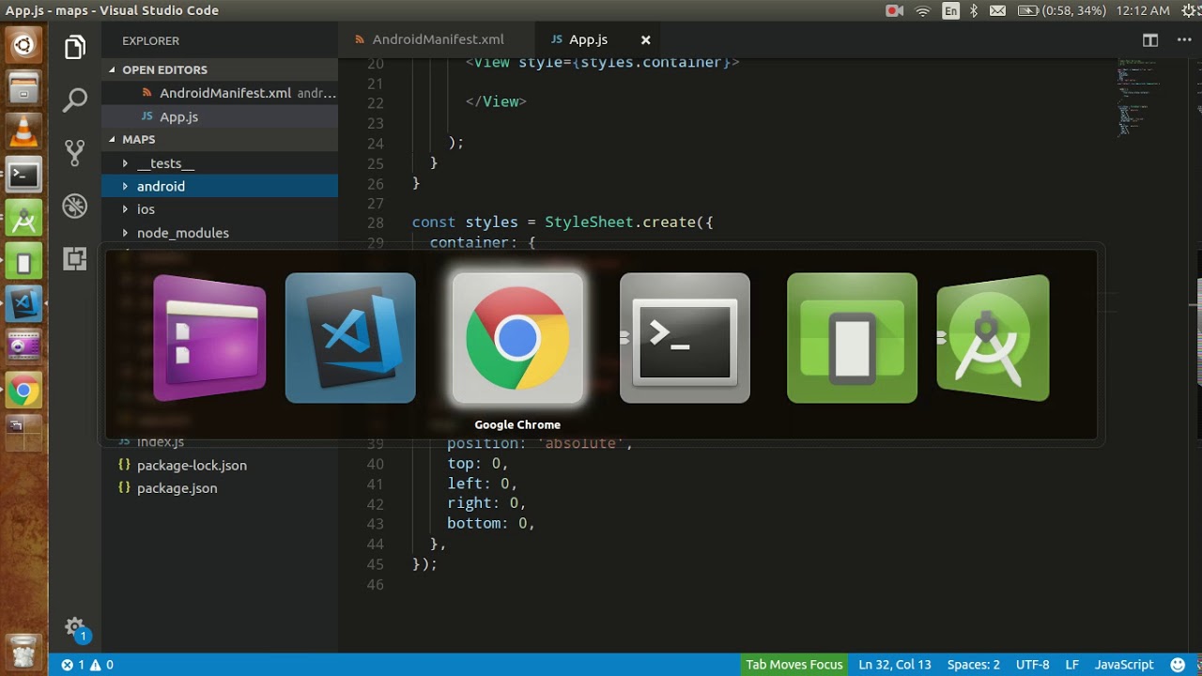
Task: Expand the android folder
Action: click(220, 186)
